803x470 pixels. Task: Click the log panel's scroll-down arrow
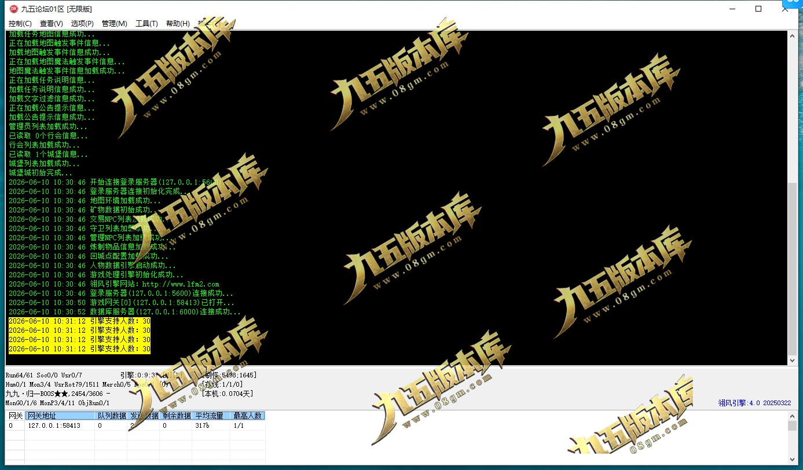[x=793, y=360]
